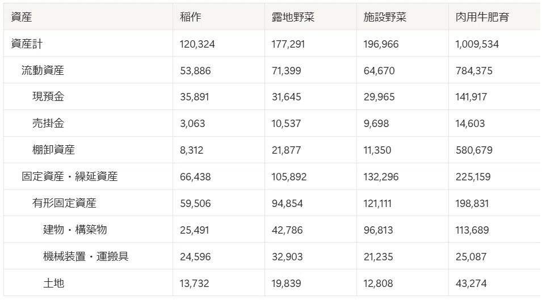Click the 露地野菜 column header
This screenshot has height=300, width=542.
(x=293, y=17)
